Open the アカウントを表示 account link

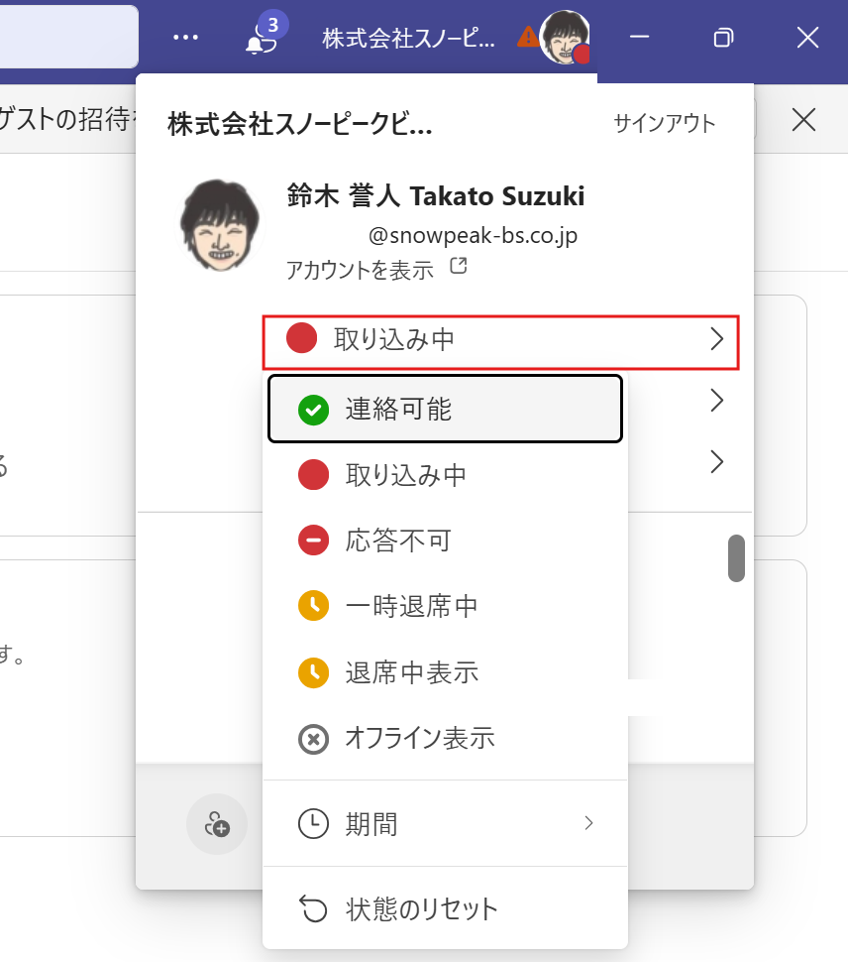point(360,269)
